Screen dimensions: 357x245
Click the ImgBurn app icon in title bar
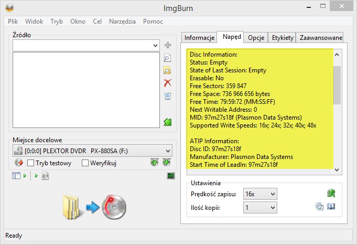click(x=9, y=8)
